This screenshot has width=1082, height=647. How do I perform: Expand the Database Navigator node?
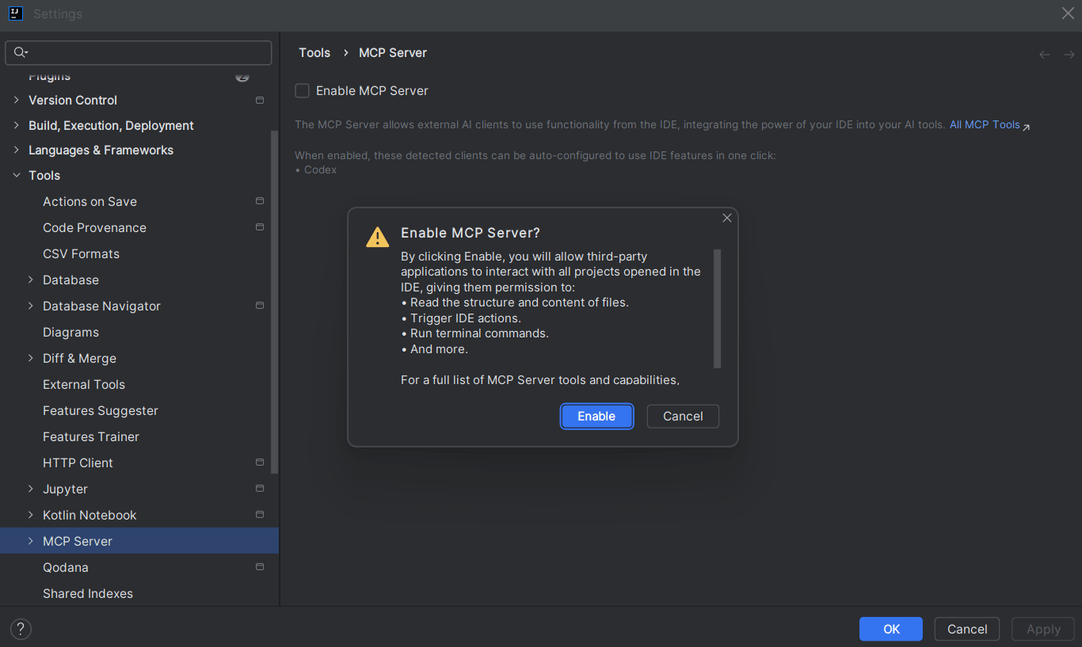(x=31, y=306)
